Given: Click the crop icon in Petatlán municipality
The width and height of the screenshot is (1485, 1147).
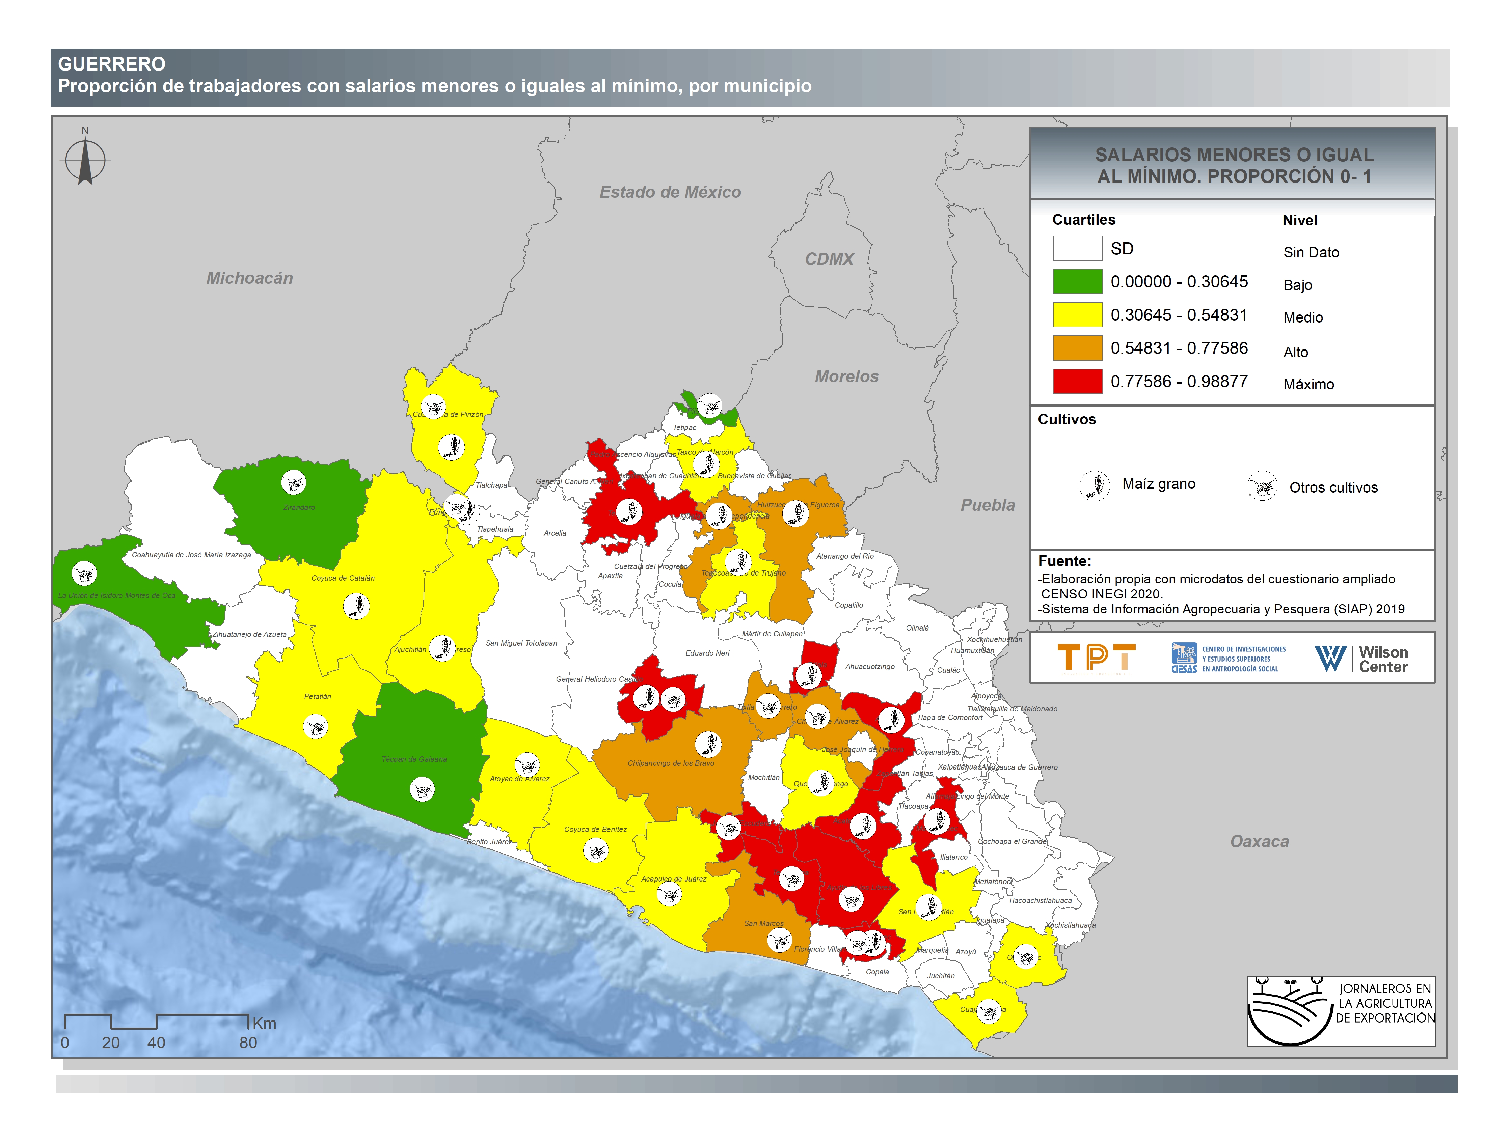Looking at the screenshot, I should (x=315, y=727).
